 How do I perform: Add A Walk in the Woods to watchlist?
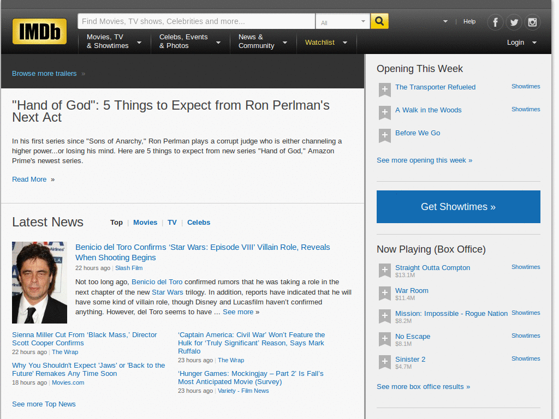[385, 112]
